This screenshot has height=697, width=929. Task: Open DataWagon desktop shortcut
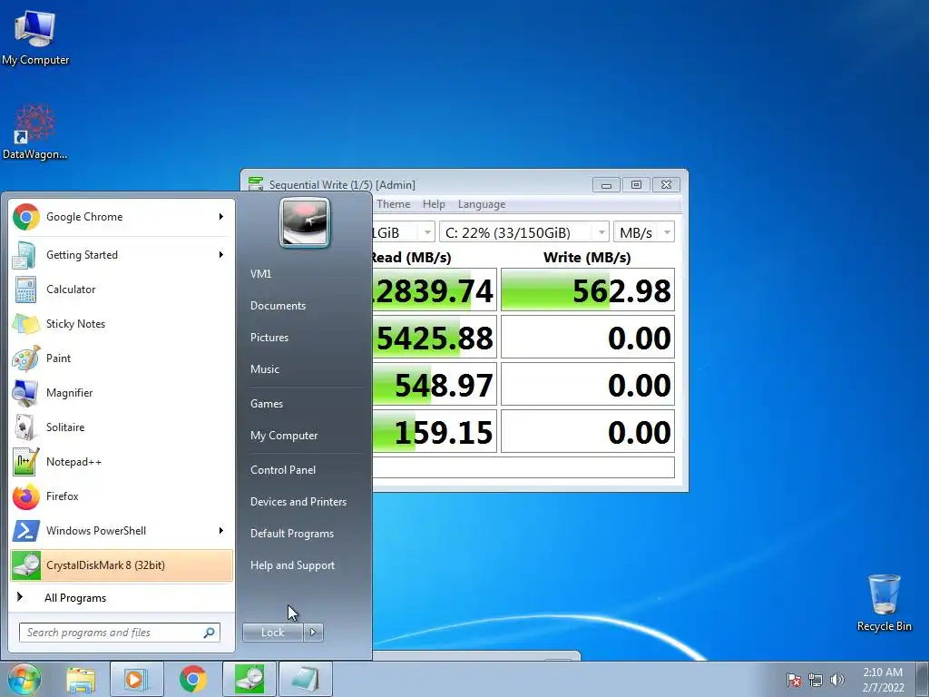[x=34, y=133]
